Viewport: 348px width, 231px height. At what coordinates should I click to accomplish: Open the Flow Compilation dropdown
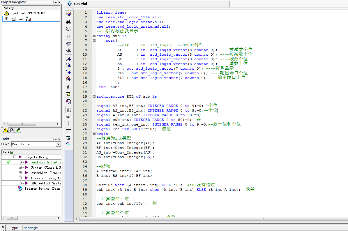click(x=58, y=144)
